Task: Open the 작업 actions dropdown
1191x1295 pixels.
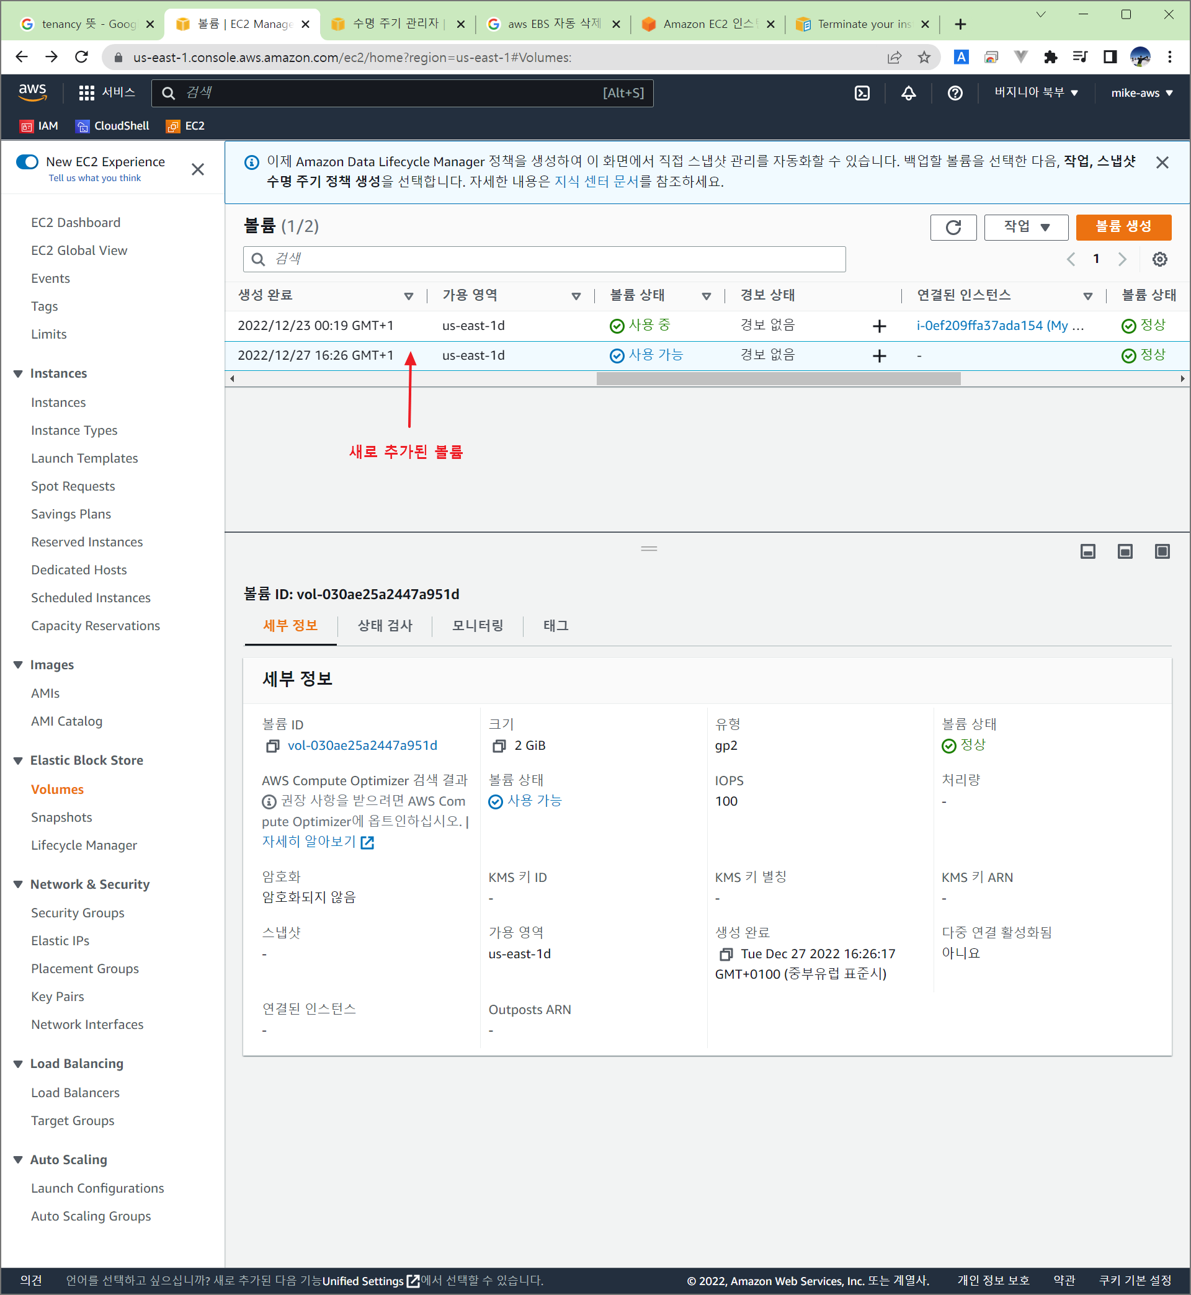Action: tap(1026, 227)
